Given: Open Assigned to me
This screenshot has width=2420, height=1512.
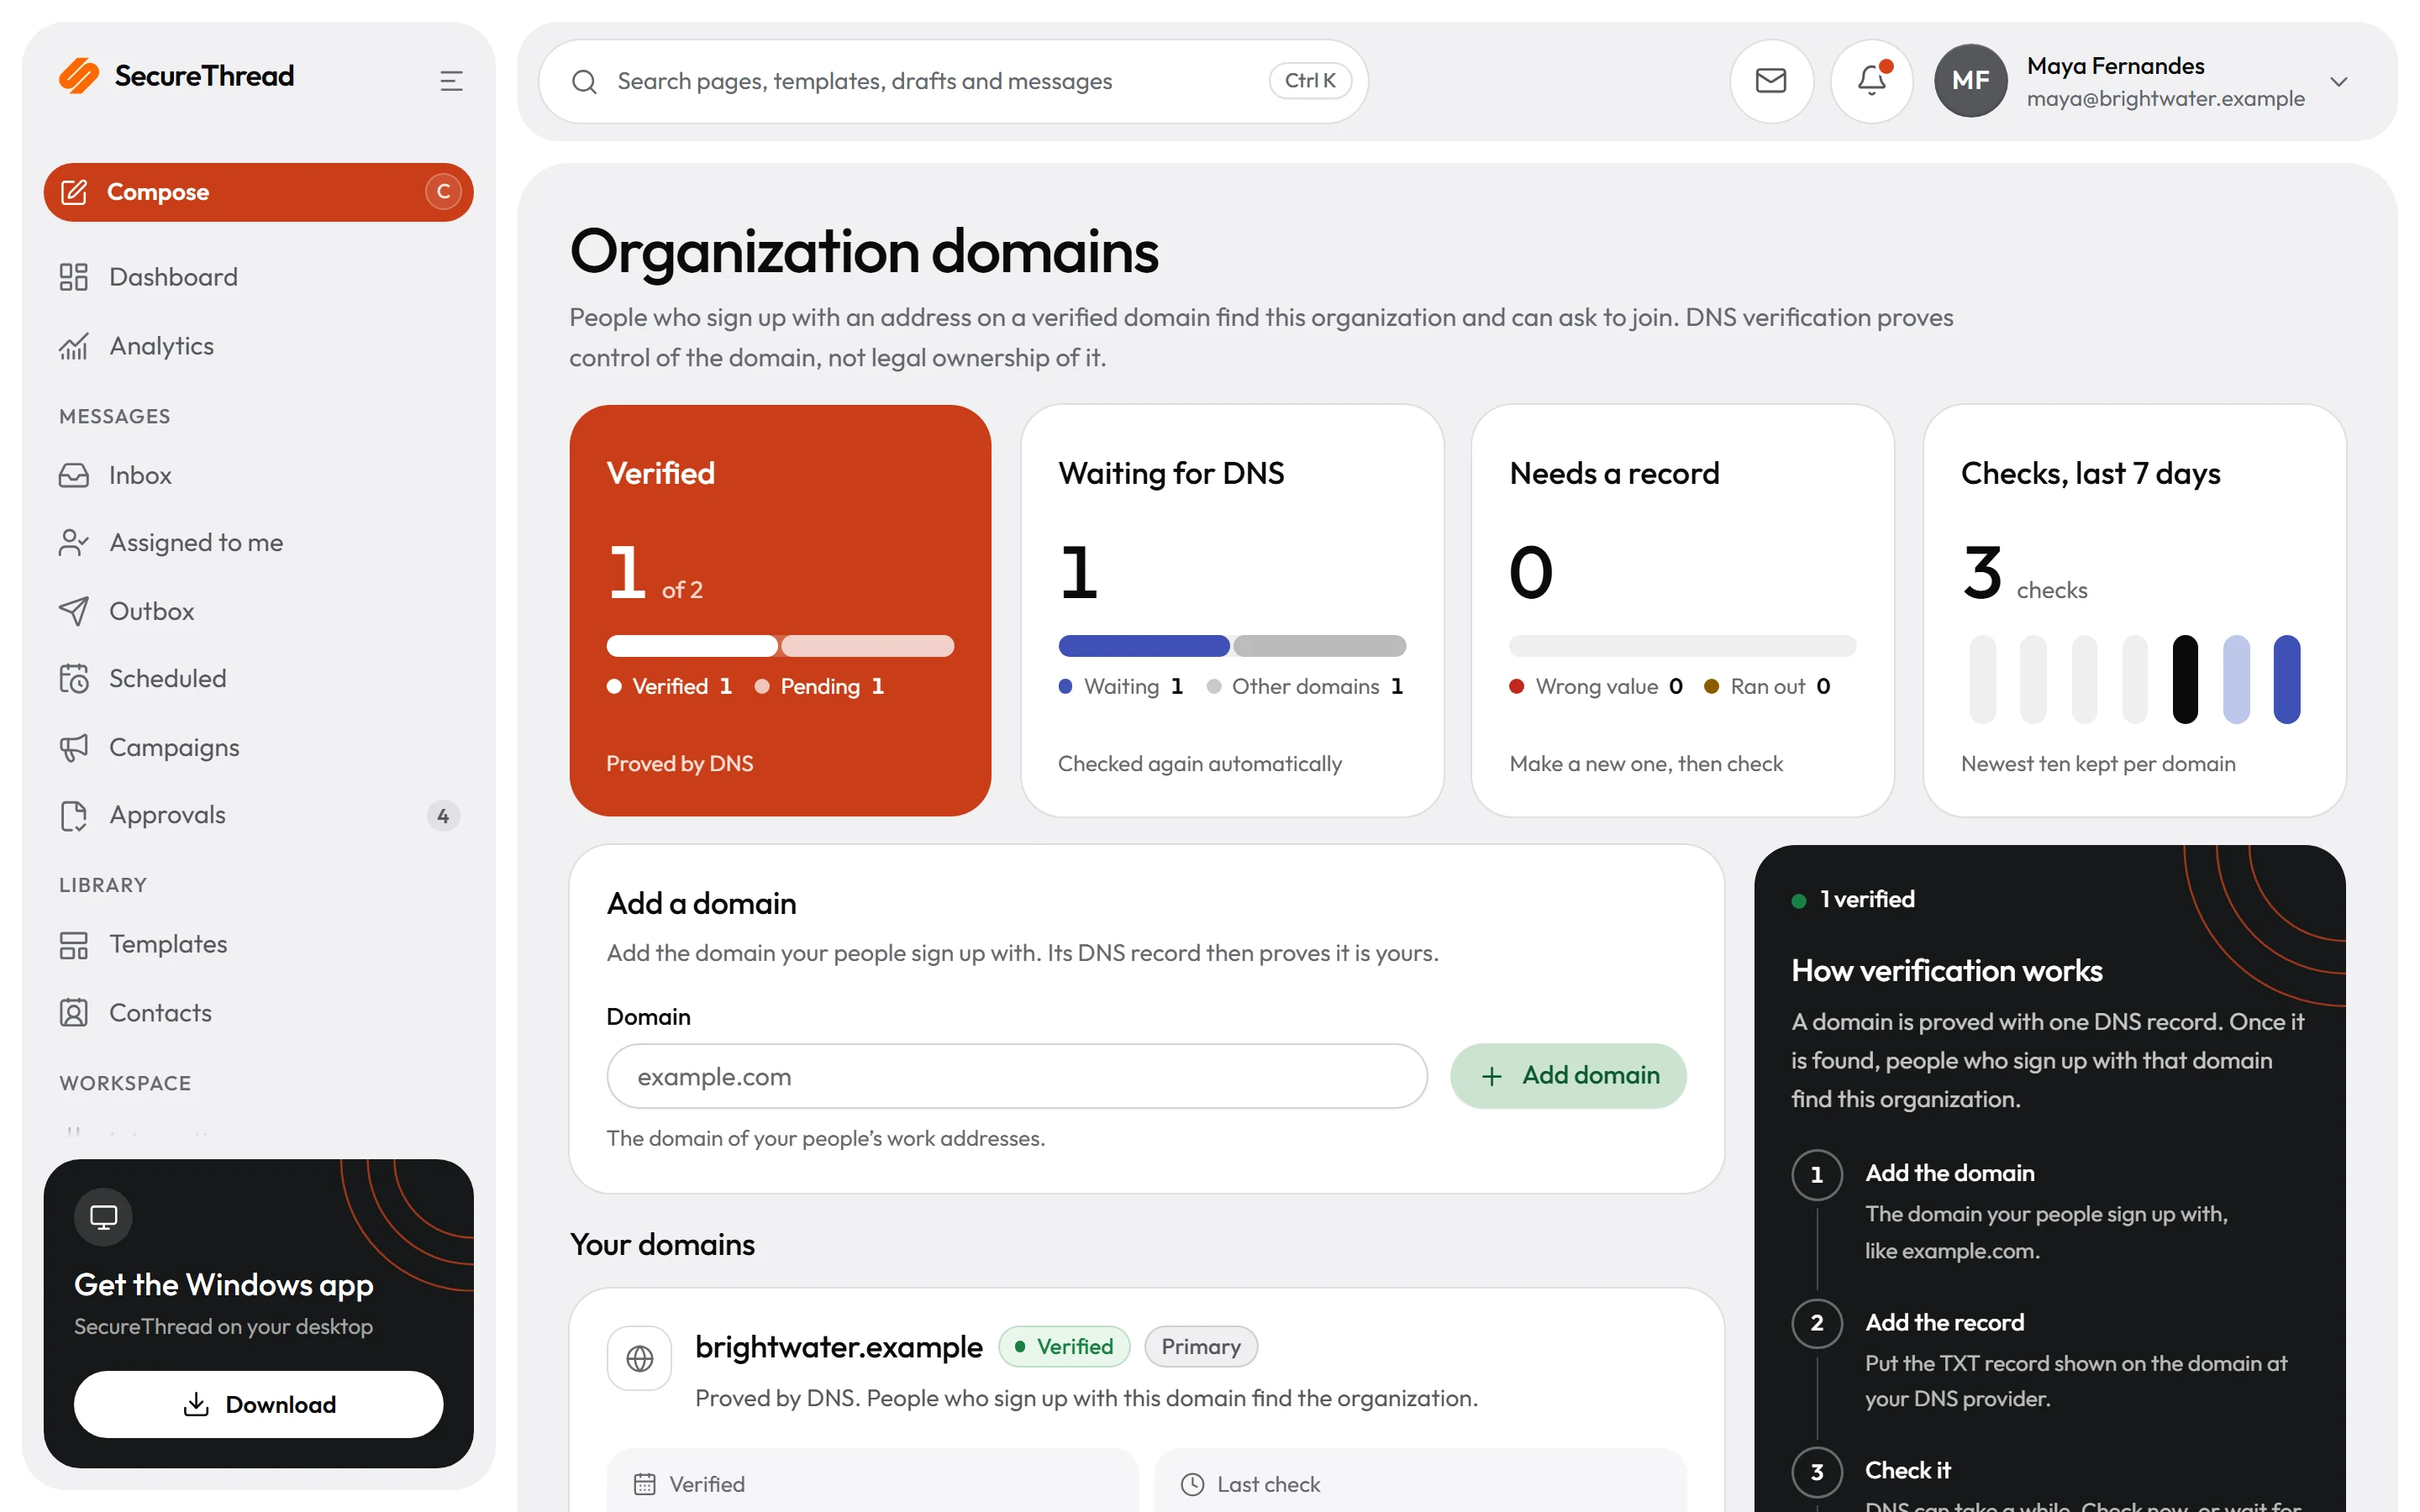Looking at the screenshot, I should point(258,542).
